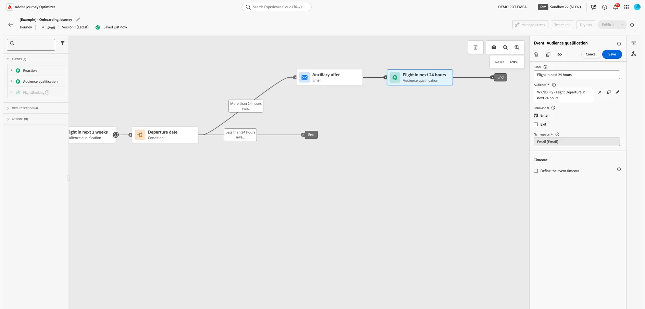Image resolution: width=645 pixels, height=309 pixels.
Task: Check the Exit behavior checkbox
Action: click(536, 125)
